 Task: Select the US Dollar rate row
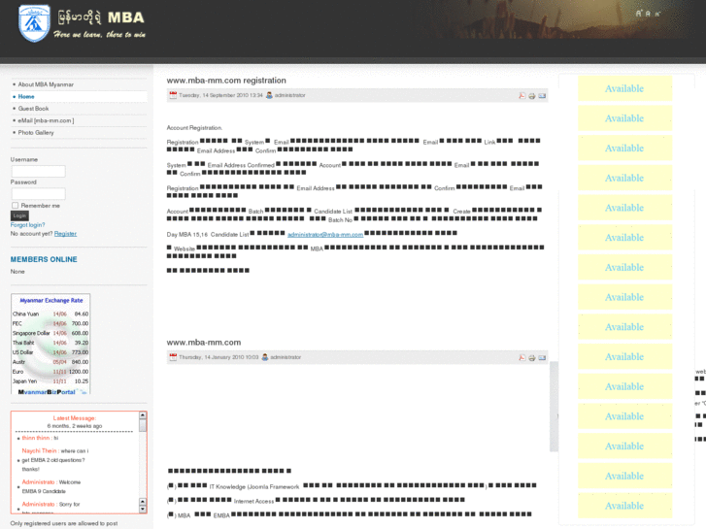click(50, 352)
